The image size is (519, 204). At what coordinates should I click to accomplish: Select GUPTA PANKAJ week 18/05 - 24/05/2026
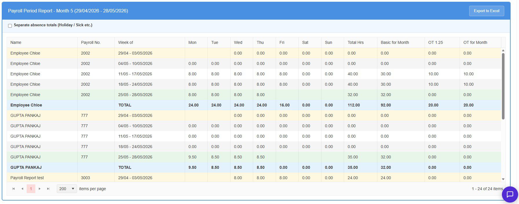254,147
